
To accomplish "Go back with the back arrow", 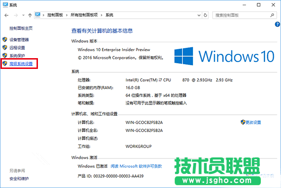I will 7,15.
